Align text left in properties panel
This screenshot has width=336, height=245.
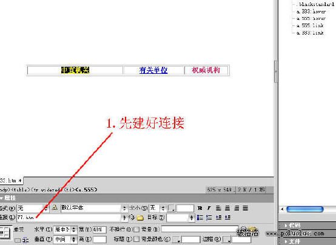click(218, 208)
